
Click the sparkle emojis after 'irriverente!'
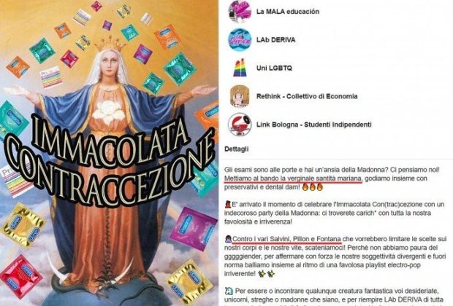coord(266,274)
